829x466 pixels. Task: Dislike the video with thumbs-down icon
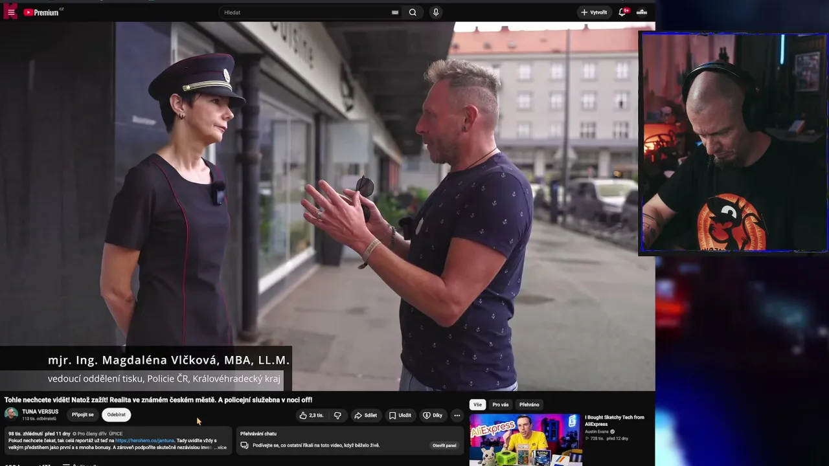(337, 416)
